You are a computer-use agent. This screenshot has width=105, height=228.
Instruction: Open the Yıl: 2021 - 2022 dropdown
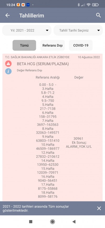(27, 30)
